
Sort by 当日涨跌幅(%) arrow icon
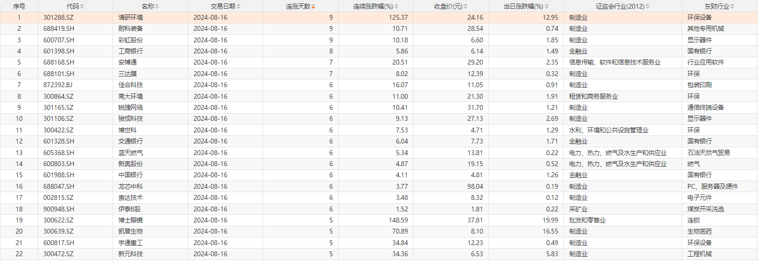click(547, 6)
